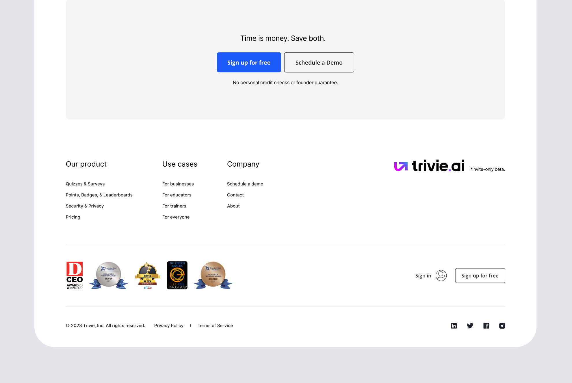The width and height of the screenshot is (572, 383).
Task: Select the Quizzes & Surveys menu item
Action: (85, 184)
